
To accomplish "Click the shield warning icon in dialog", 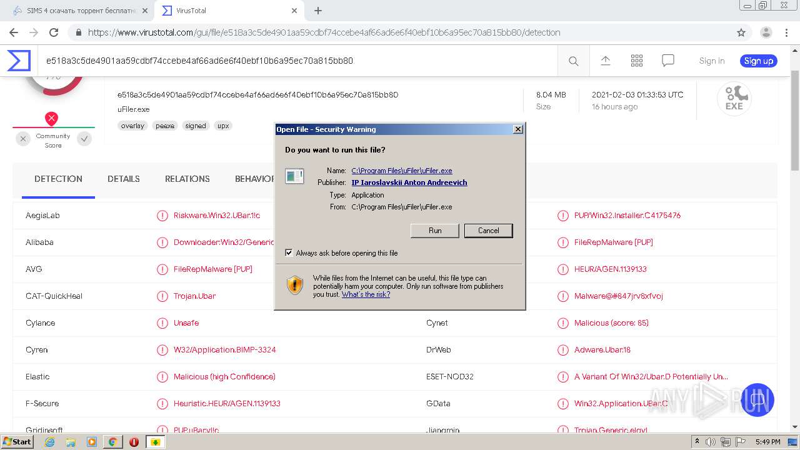I will pyautogui.click(x=295, y=285).
